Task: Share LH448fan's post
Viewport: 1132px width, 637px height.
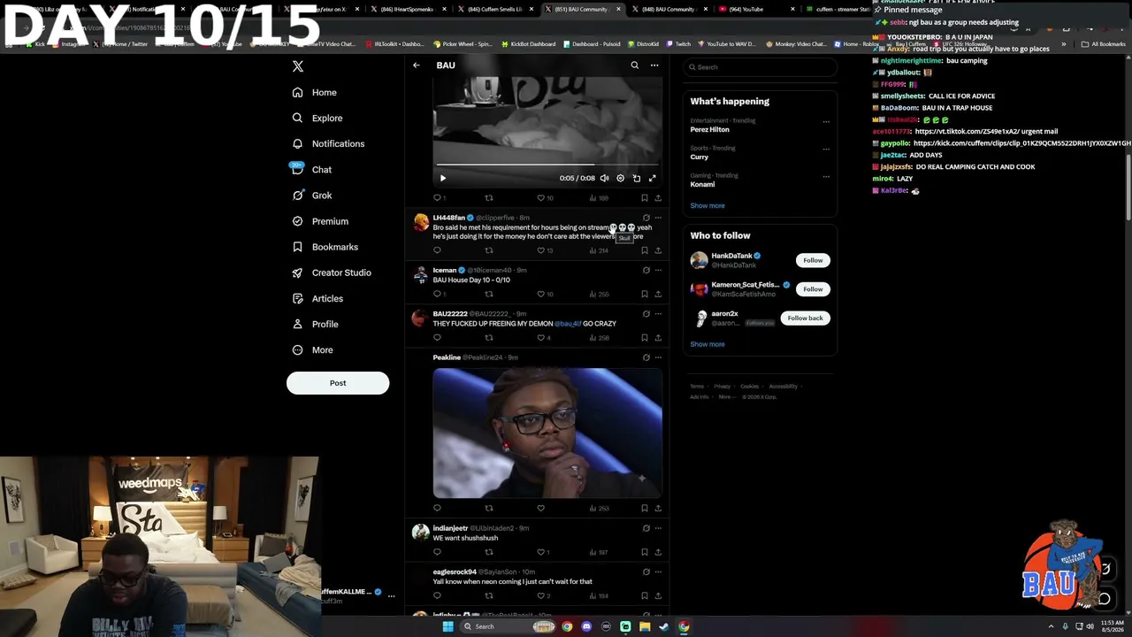Action: click(x=658, y=250)
